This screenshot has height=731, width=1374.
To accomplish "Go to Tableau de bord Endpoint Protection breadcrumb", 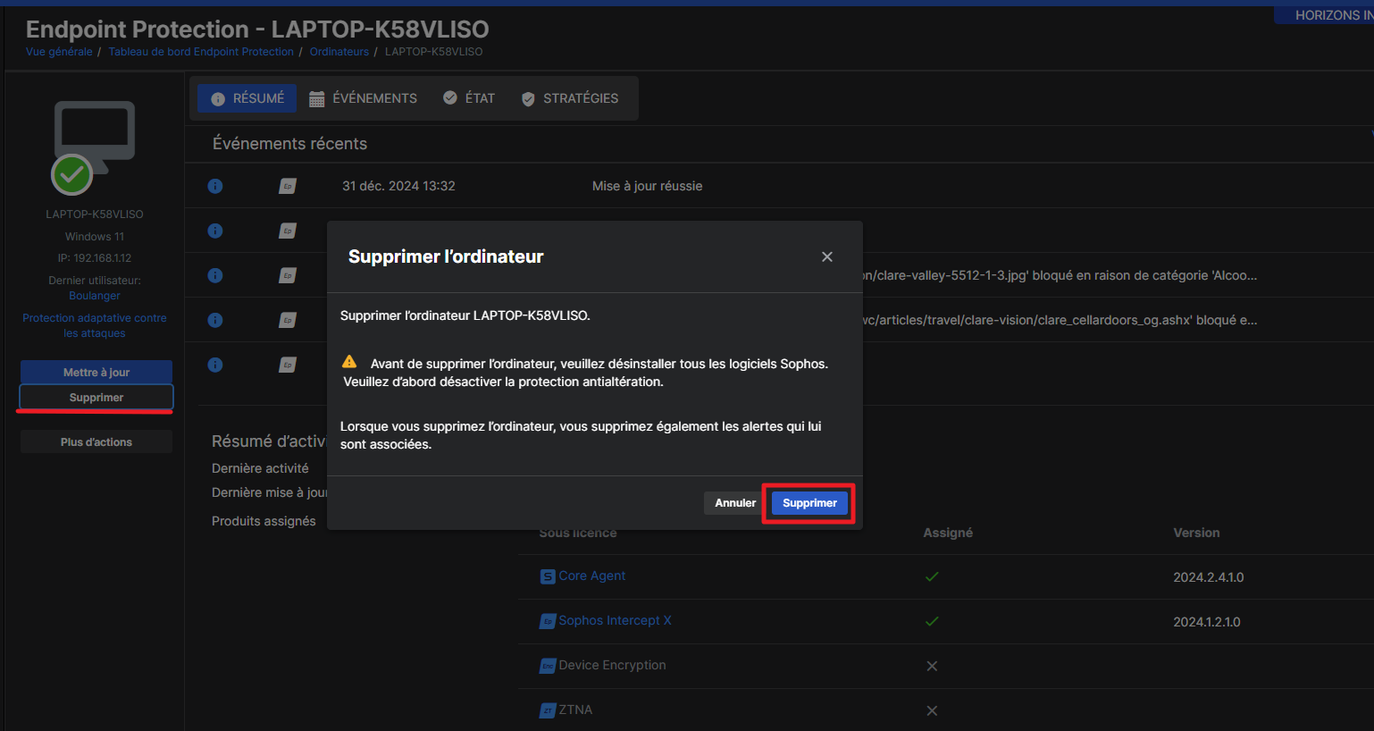I will pos(201,52).
